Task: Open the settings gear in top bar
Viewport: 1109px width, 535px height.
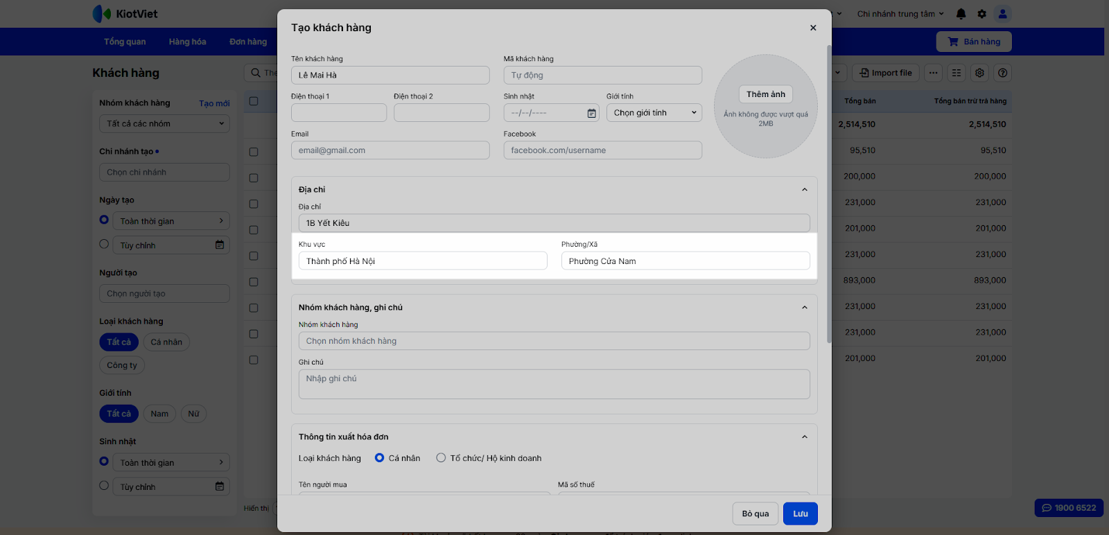Action: click(x=981, y=14)
